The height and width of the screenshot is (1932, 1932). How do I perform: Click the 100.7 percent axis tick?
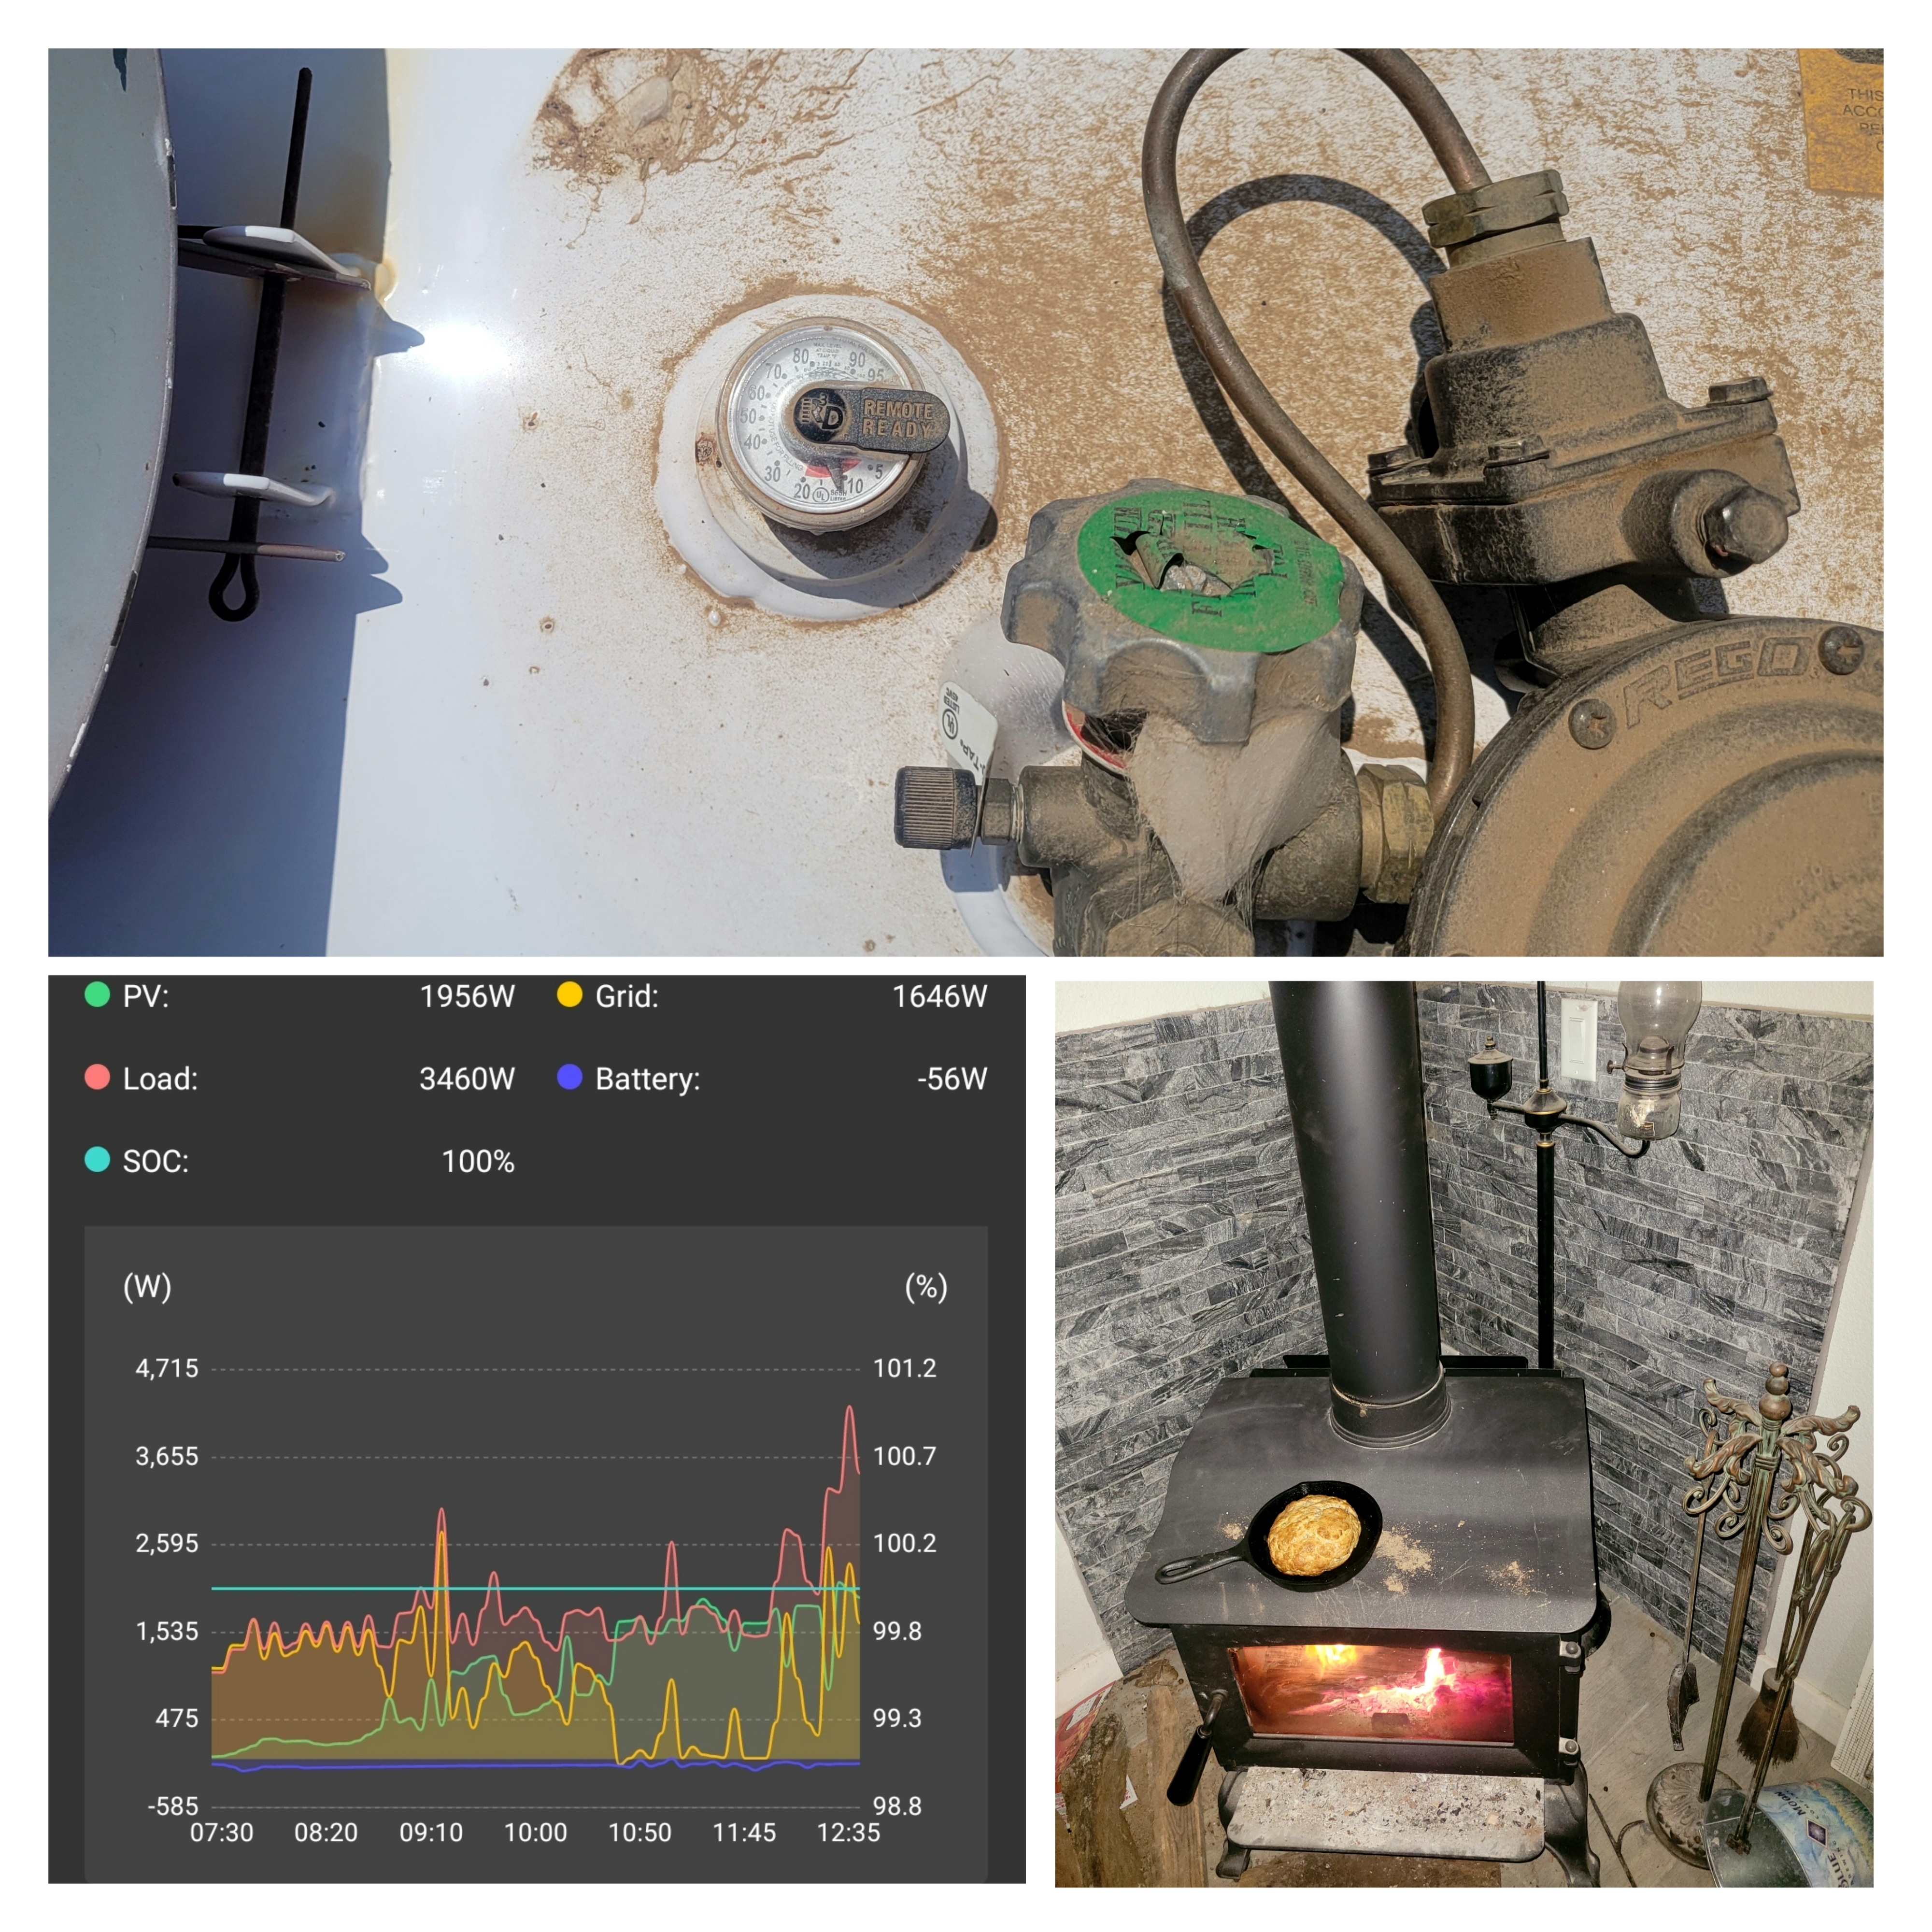click(x=905, y=1456)
